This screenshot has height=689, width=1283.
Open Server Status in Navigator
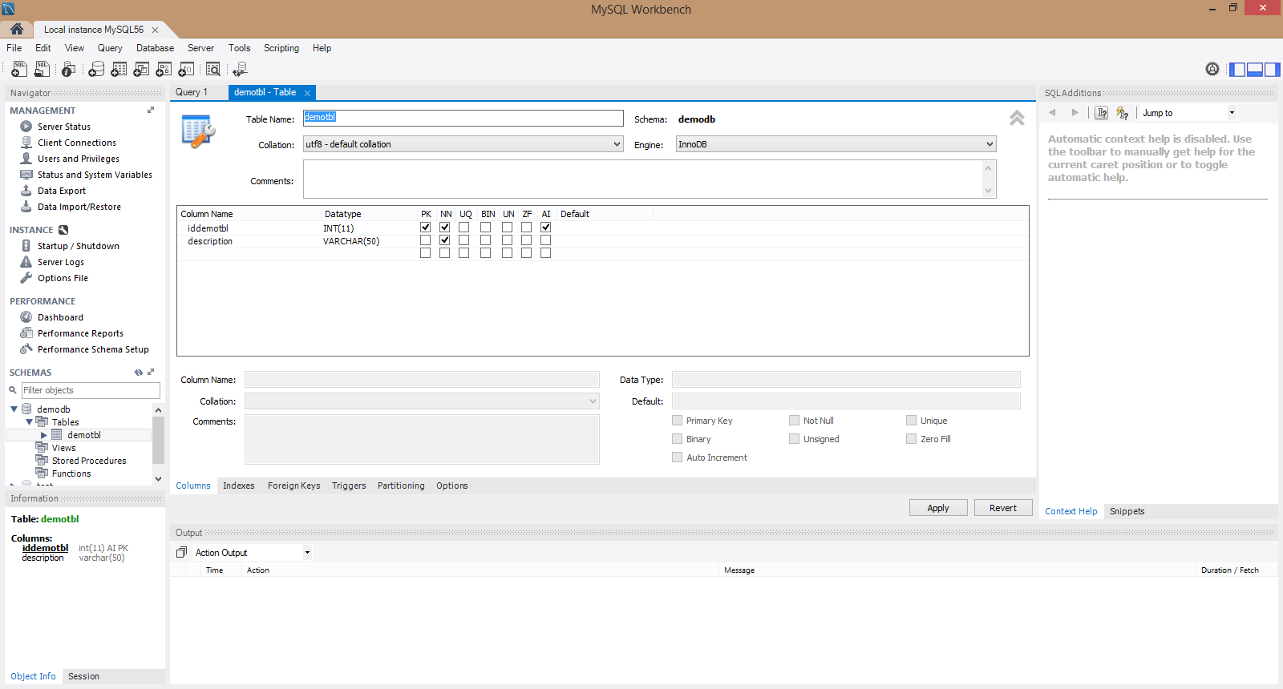[64, 127]
